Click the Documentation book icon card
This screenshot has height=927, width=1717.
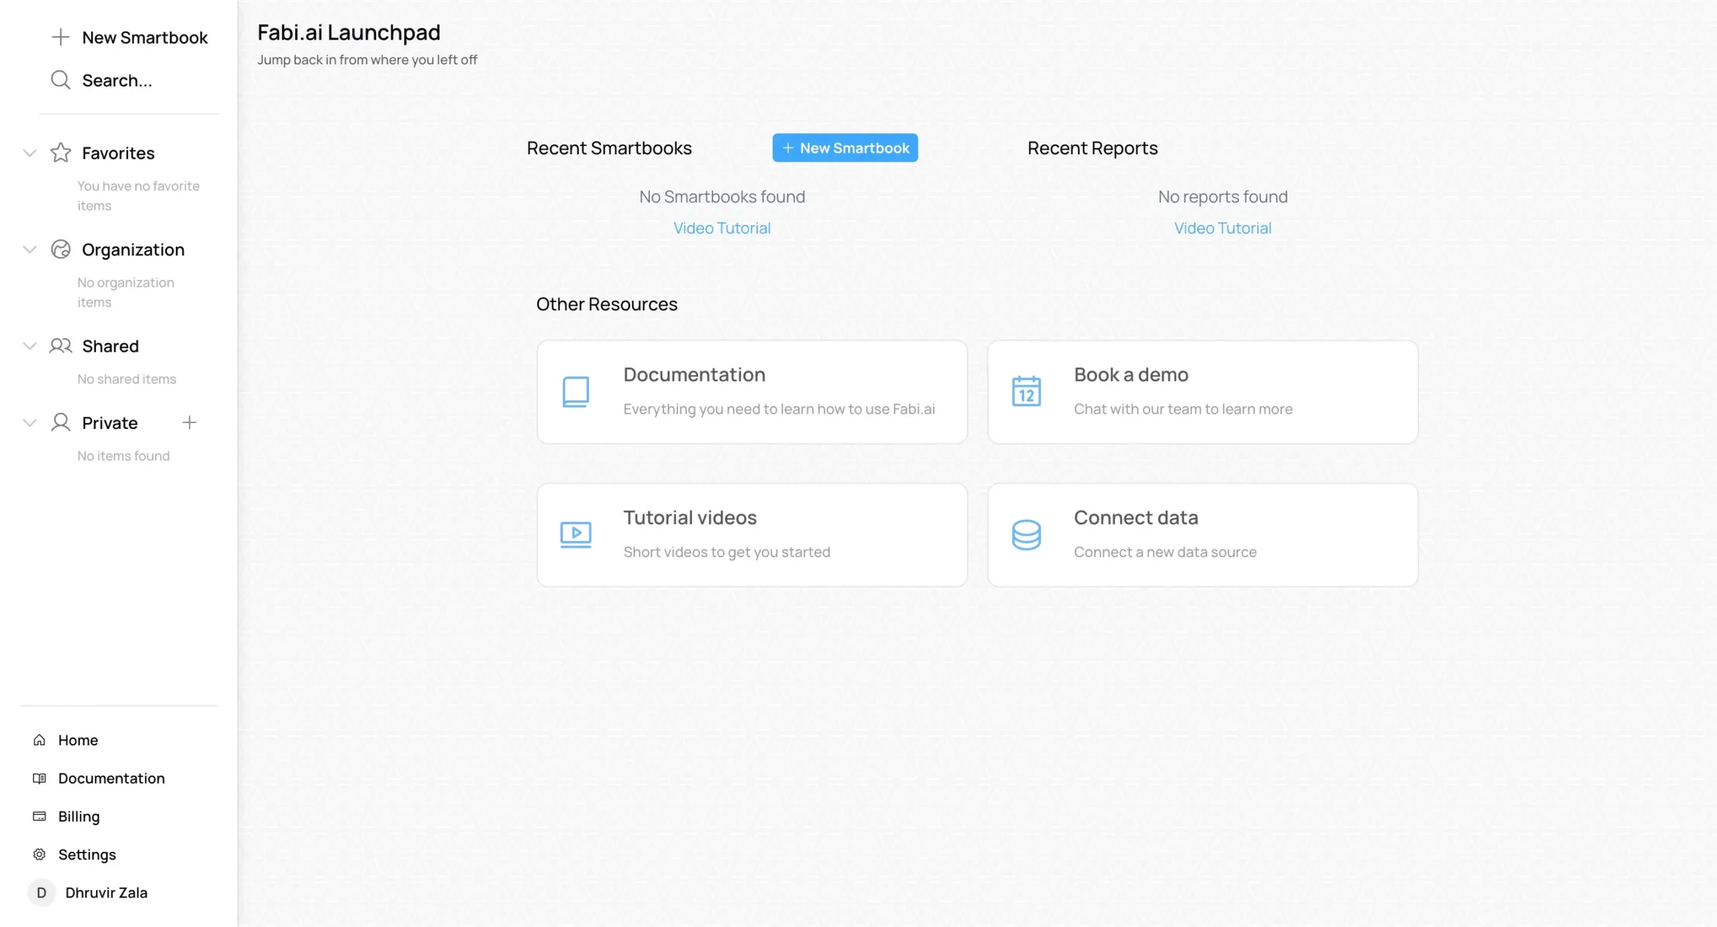pos(575,391)
